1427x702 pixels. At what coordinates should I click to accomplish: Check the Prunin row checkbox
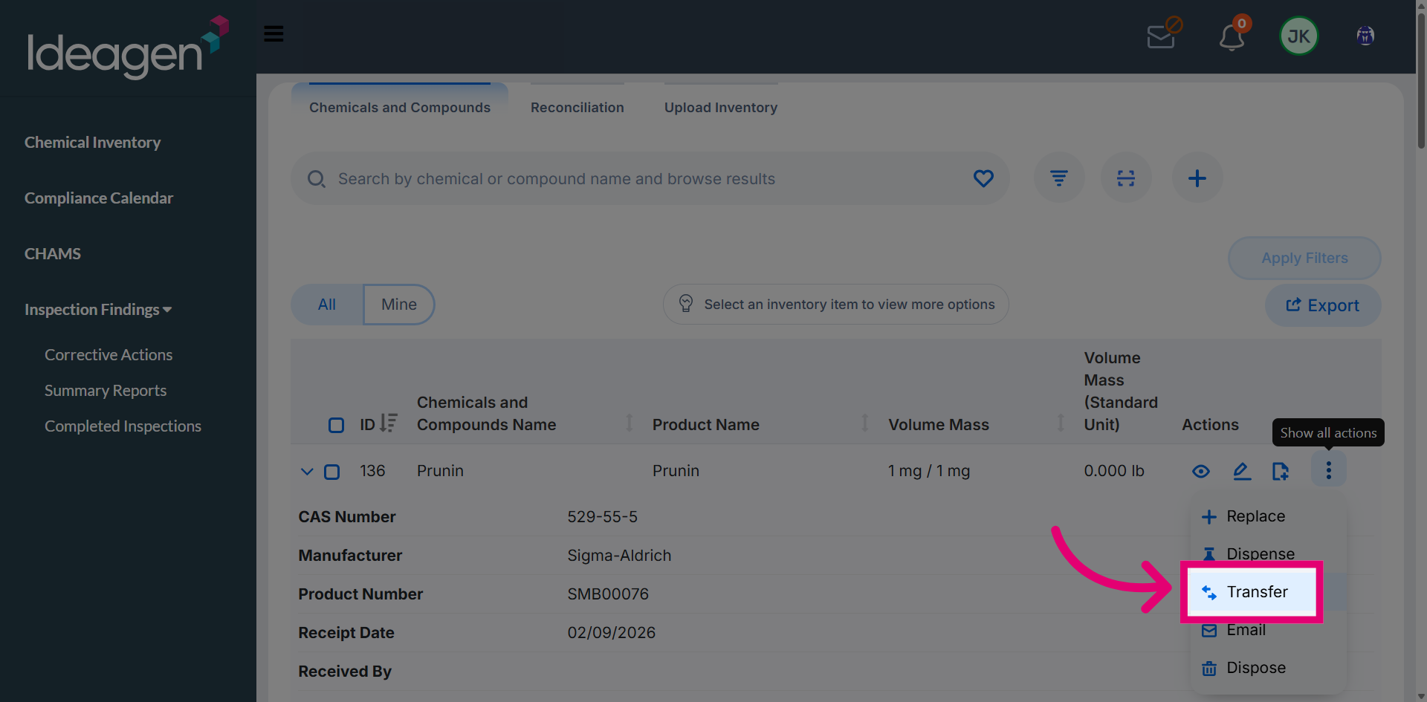(x=332, y=472)
